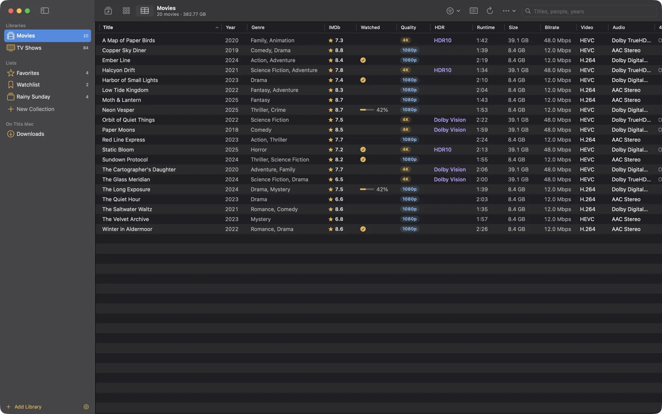Click the 1080p badge for Red Line Express
The image size is (662, 414).
pyautogui.click(x=409, y=140)
